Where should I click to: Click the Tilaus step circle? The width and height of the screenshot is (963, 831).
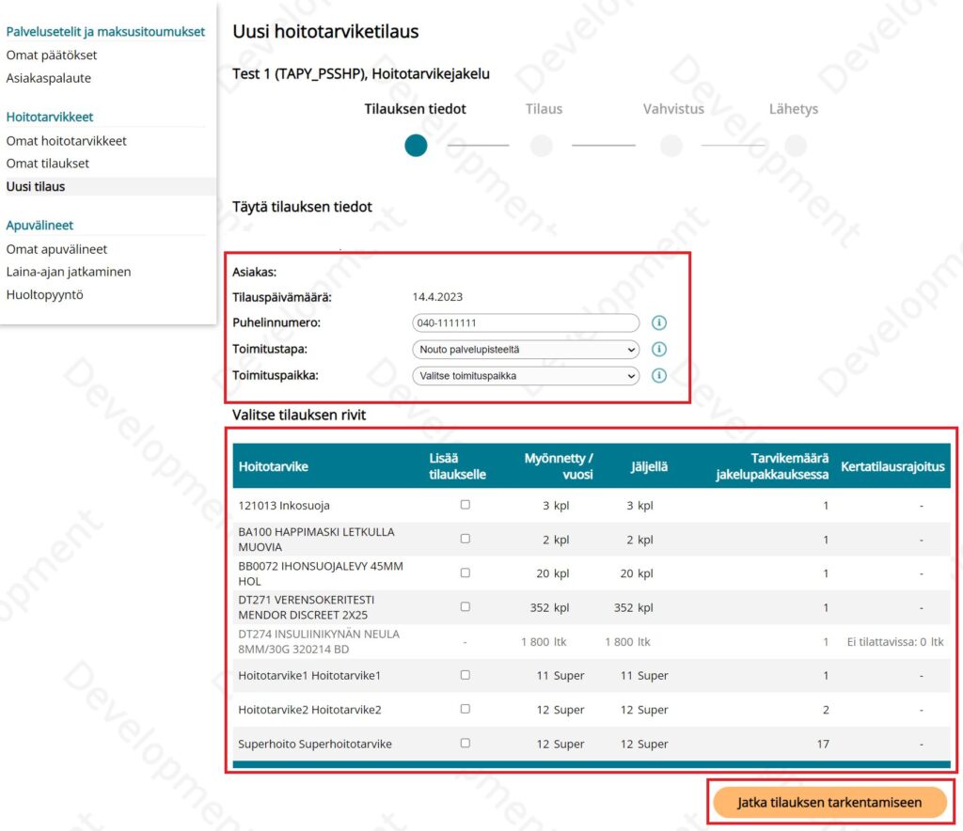541,146
